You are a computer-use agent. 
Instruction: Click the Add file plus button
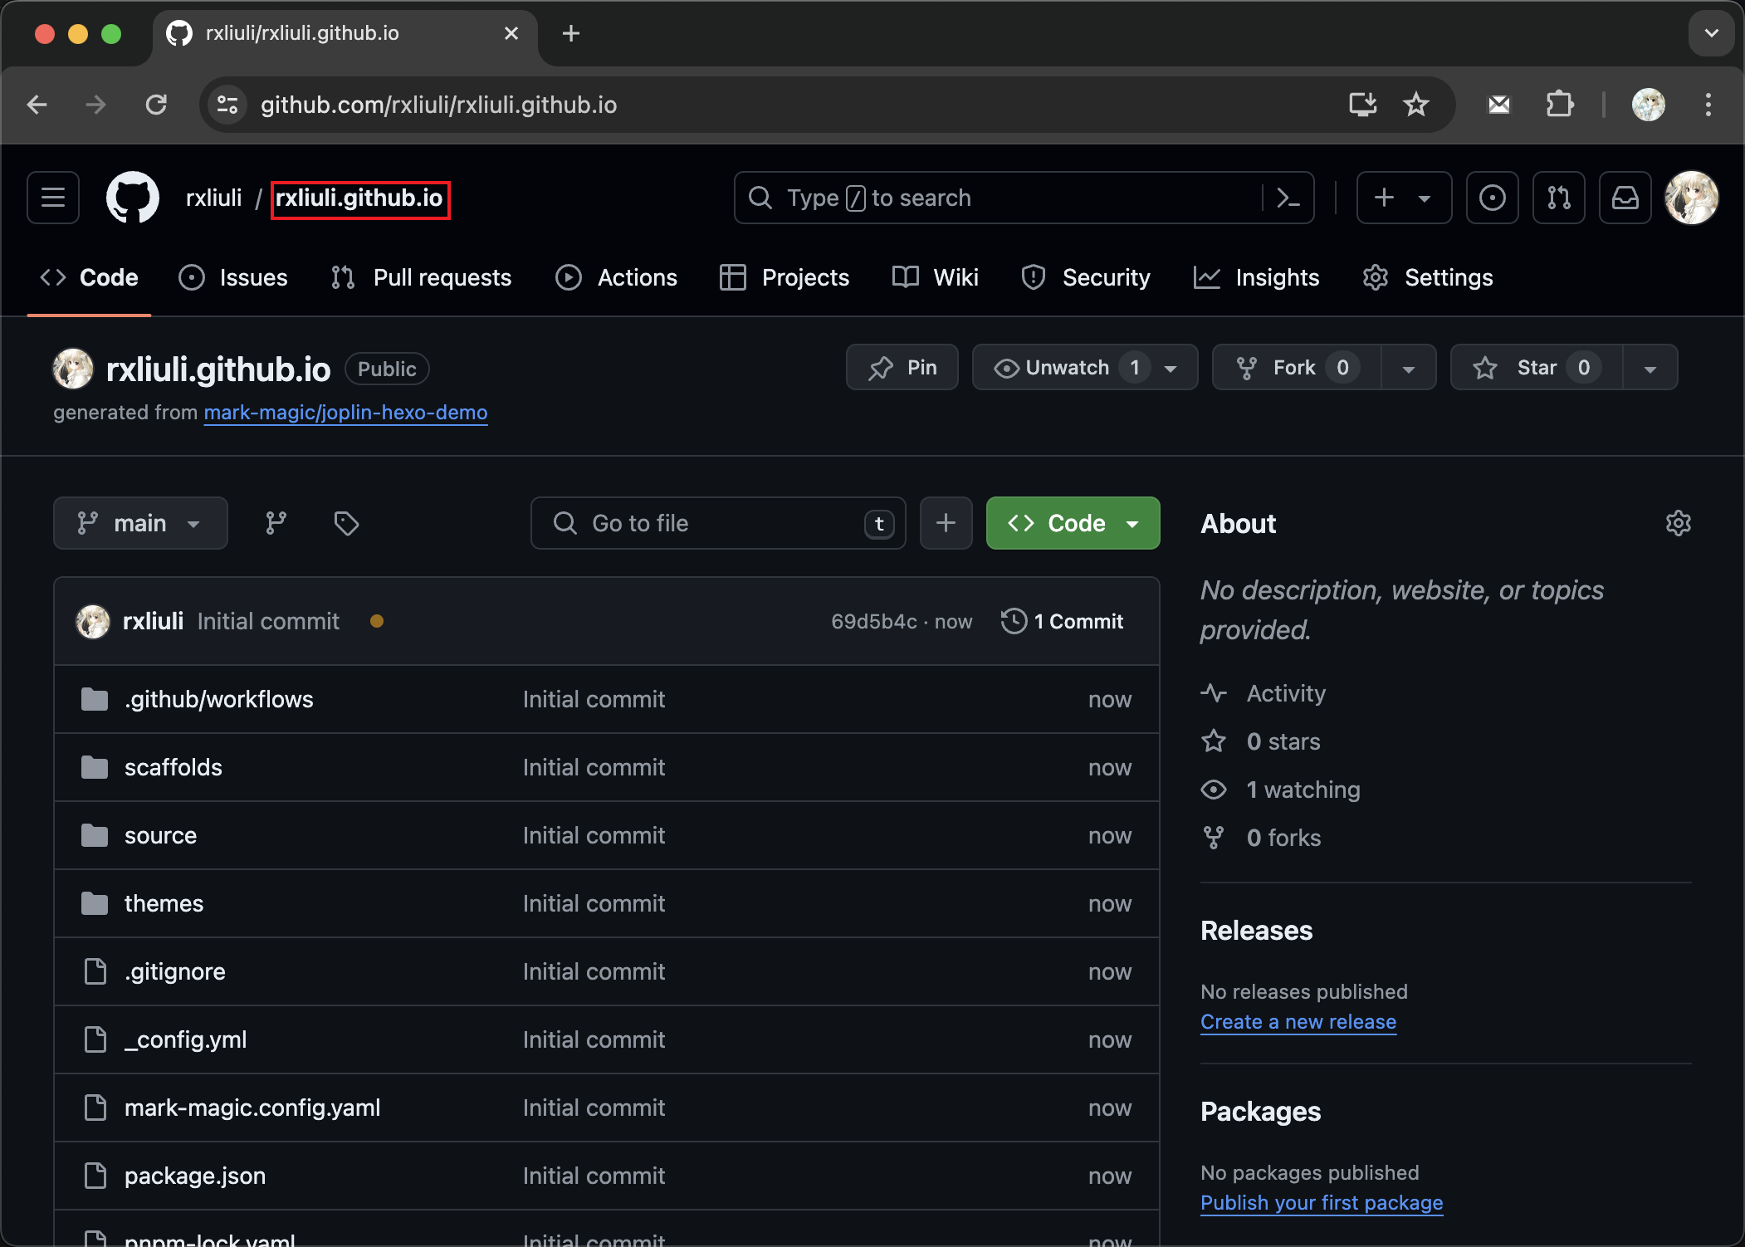click(x=946, y=523)
